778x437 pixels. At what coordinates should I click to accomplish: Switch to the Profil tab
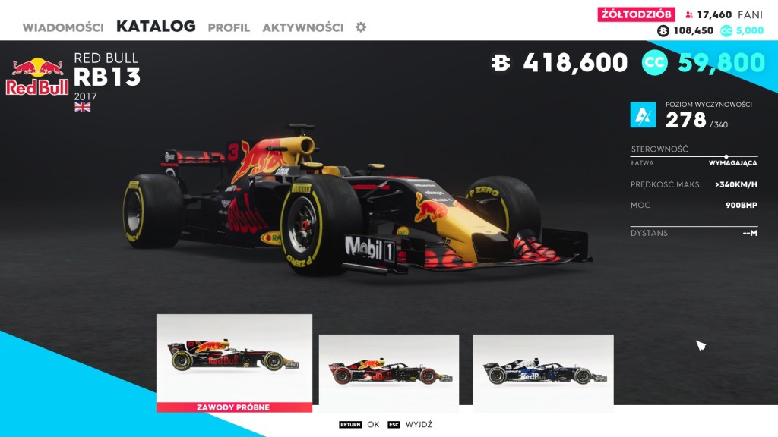229,28
